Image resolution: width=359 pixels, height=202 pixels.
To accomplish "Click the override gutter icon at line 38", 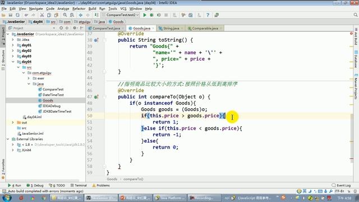I will 96,40.
